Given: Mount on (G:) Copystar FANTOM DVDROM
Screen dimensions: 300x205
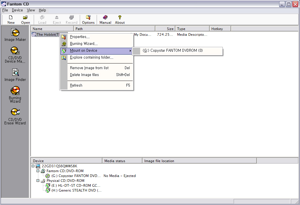Looking at the screenshot, I should coord(172,51).
